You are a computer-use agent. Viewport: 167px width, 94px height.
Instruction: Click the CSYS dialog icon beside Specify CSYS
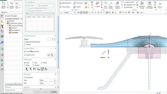(49, 55)
